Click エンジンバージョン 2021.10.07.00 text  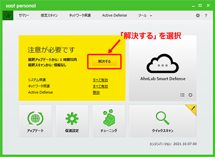[173, 144]
